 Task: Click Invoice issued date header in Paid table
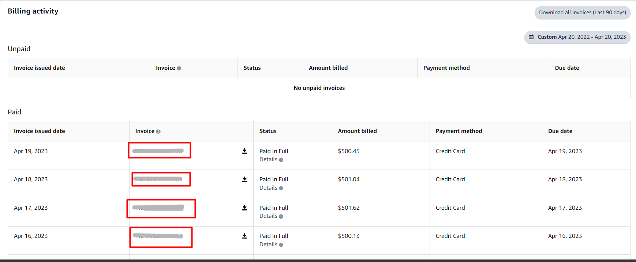coord(40,131)
